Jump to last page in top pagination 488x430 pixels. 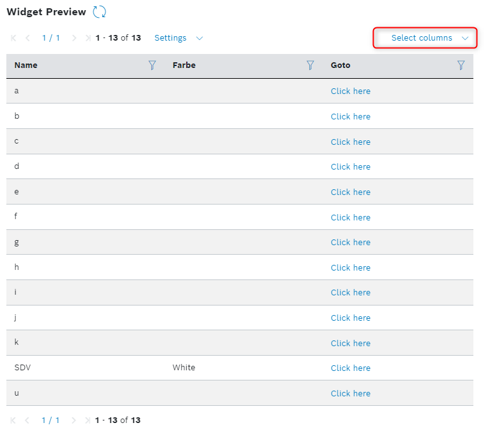pos(87,38)
